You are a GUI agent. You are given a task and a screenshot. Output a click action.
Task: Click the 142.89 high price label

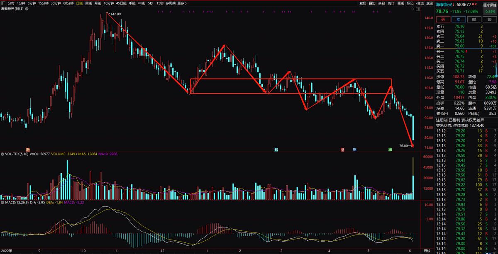[115, 14]
